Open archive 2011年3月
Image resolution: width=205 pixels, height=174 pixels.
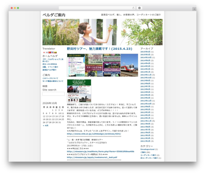pos(145,138)
